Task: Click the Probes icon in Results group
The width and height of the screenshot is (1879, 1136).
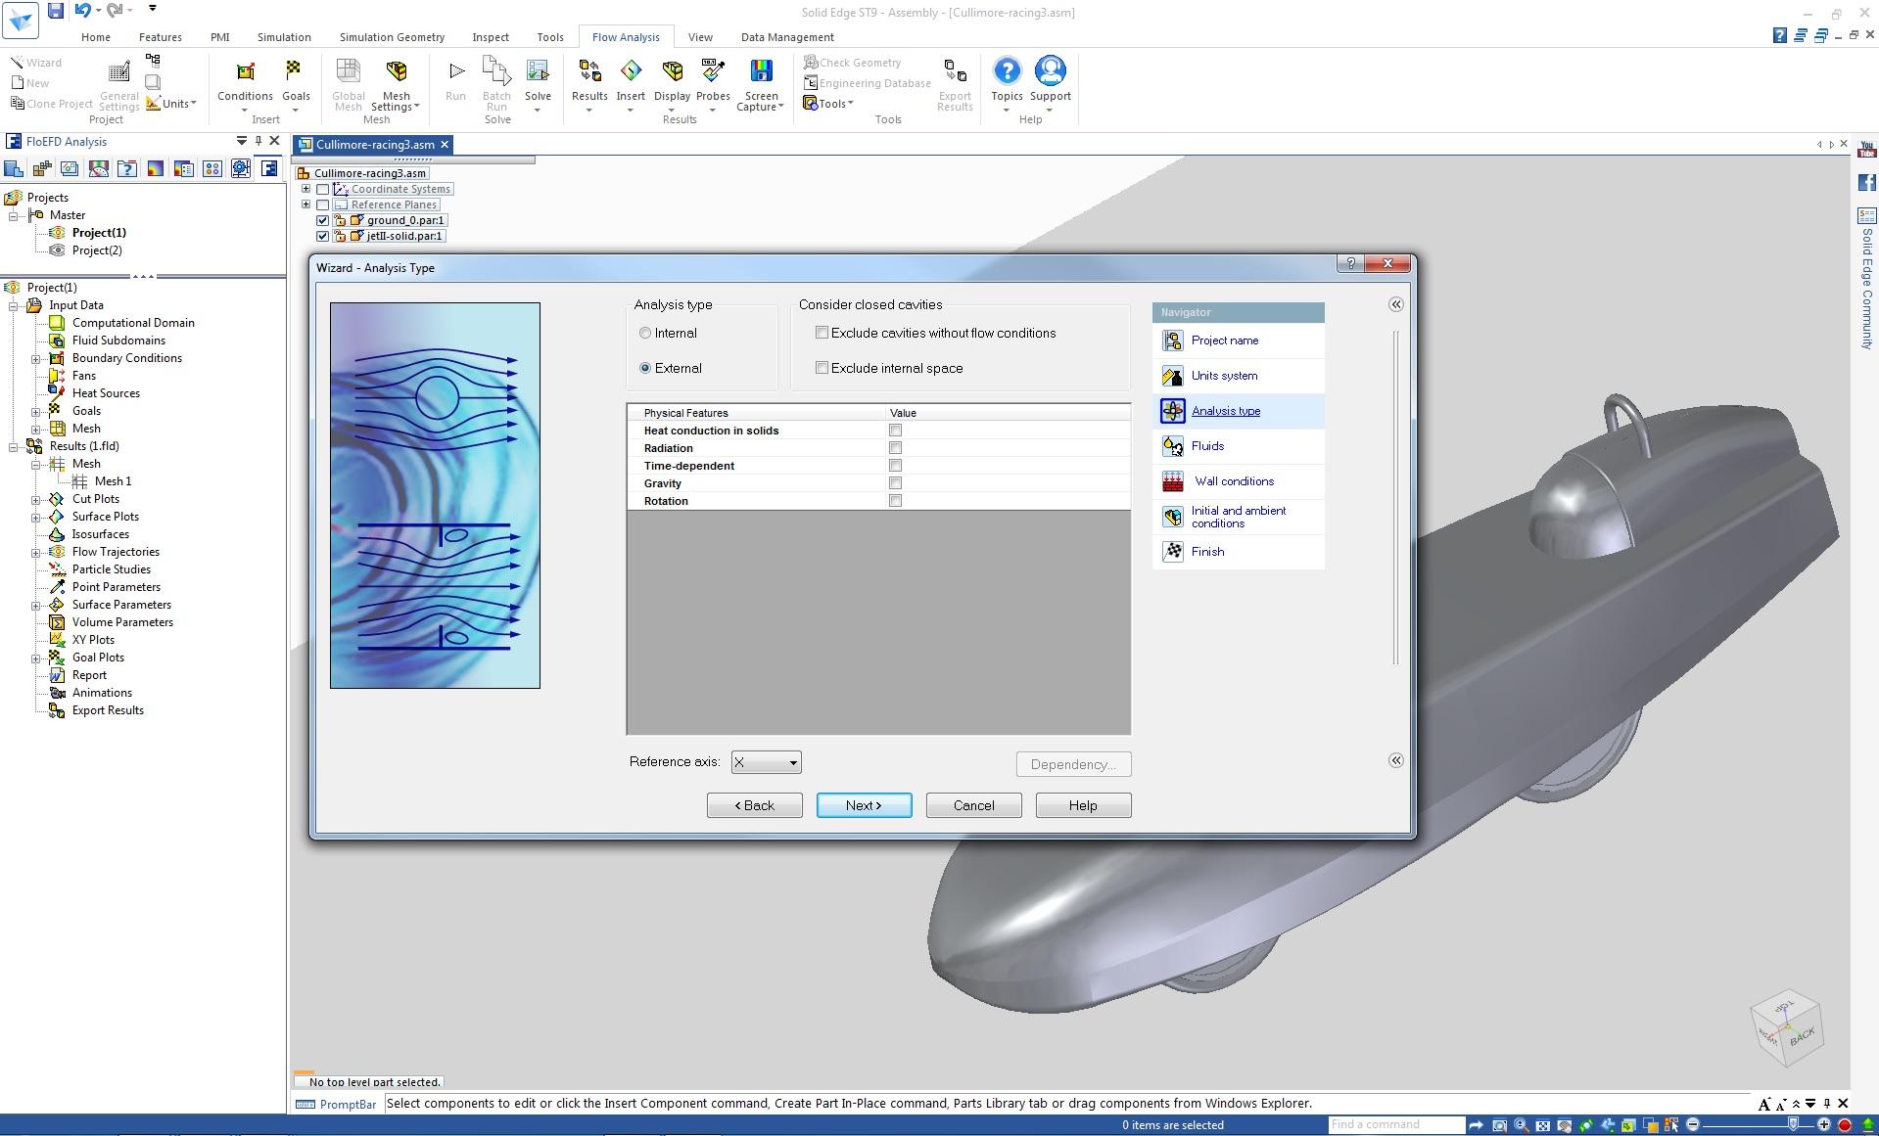Action: pos(713,73)
